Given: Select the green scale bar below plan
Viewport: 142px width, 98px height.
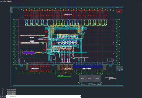Looking at the screenshot, I should [x=64, y=77].
